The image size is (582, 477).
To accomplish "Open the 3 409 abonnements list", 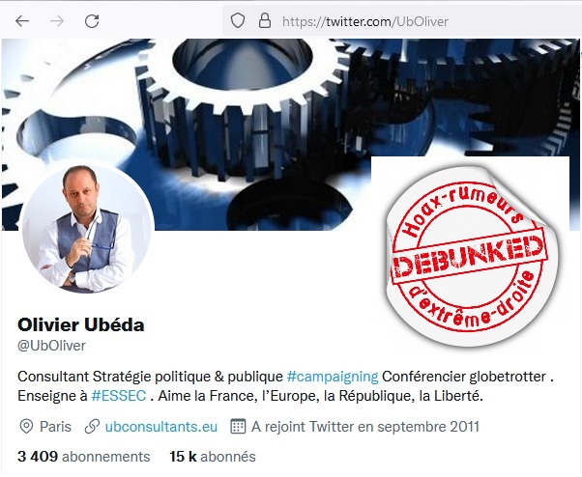I will pos(84,457).
